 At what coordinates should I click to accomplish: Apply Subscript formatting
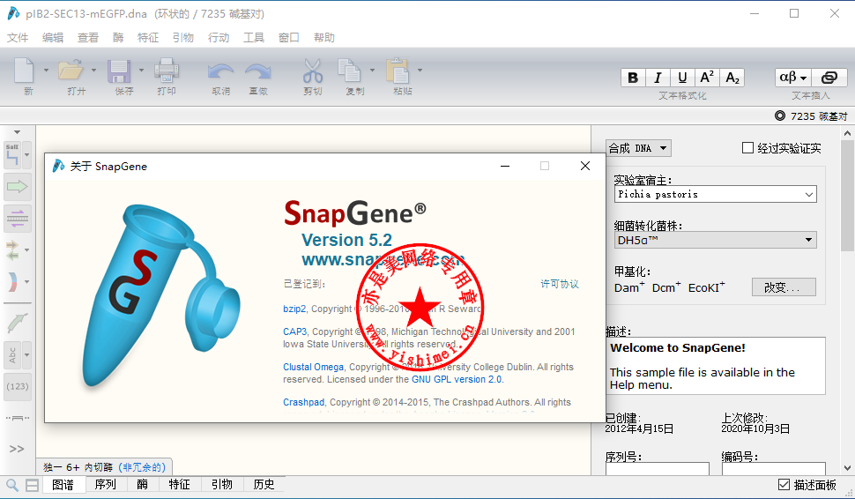tap(732, 78)
